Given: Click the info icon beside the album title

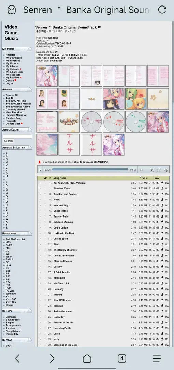Looking at the screenshot, I should pyautogui.click(x=99, y=27).
